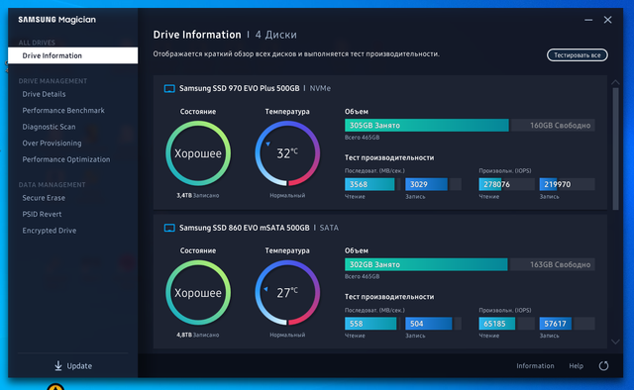Click the drive list vertical scrollbar thumb
Viewport: 634px width, 390px height.
(615, 148)
